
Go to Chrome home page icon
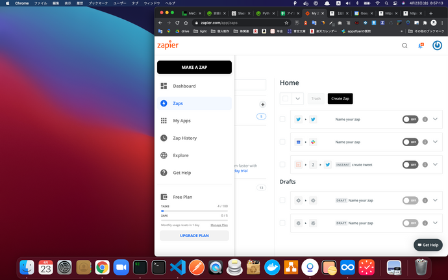(186, 23)
